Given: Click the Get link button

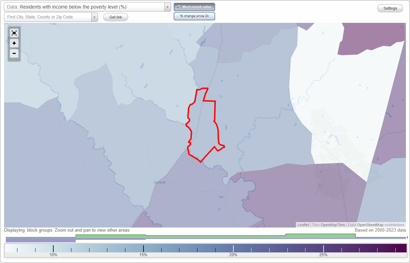Looking at the screenshot, I should click(115, 17).
